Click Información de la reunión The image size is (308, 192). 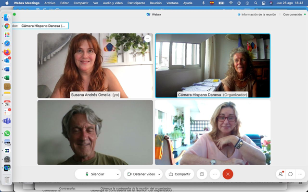point(258,14)
